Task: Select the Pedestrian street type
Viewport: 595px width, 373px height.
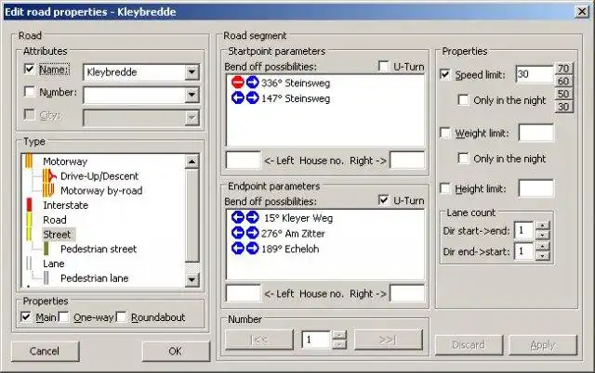Action: pos(99,250)
